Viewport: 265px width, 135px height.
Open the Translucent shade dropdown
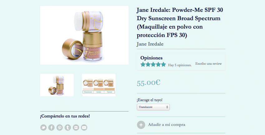pyautogui.click(x=153, y=107)
